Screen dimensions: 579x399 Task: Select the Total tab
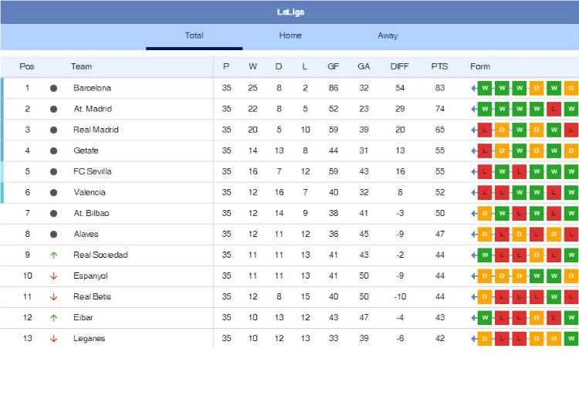coord(194,36)
